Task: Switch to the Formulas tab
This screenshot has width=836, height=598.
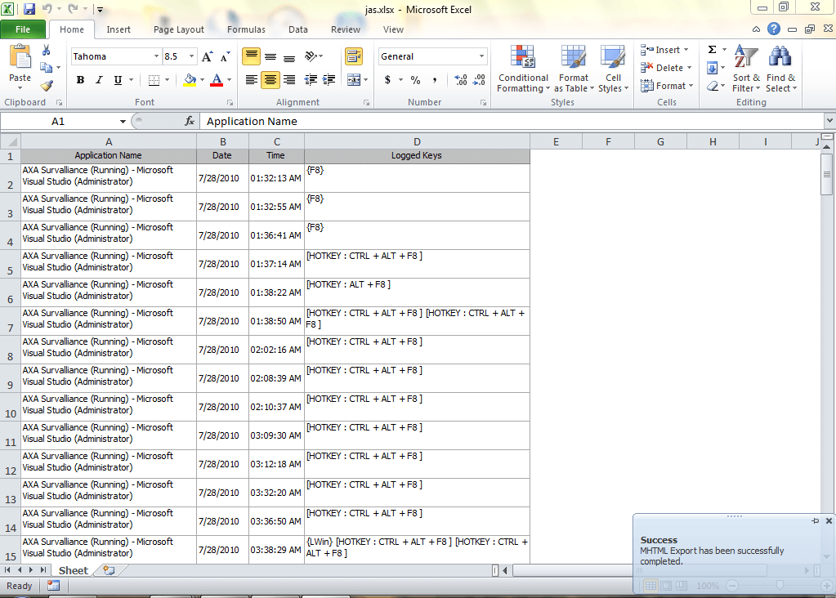Action: point(246,29)
